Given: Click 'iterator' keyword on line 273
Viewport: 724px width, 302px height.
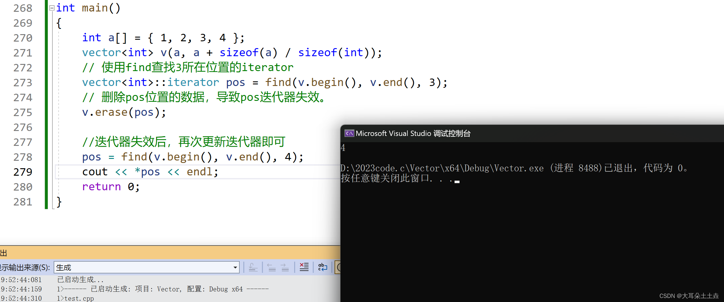Looking at the screenshot, I should click(193, 83).
